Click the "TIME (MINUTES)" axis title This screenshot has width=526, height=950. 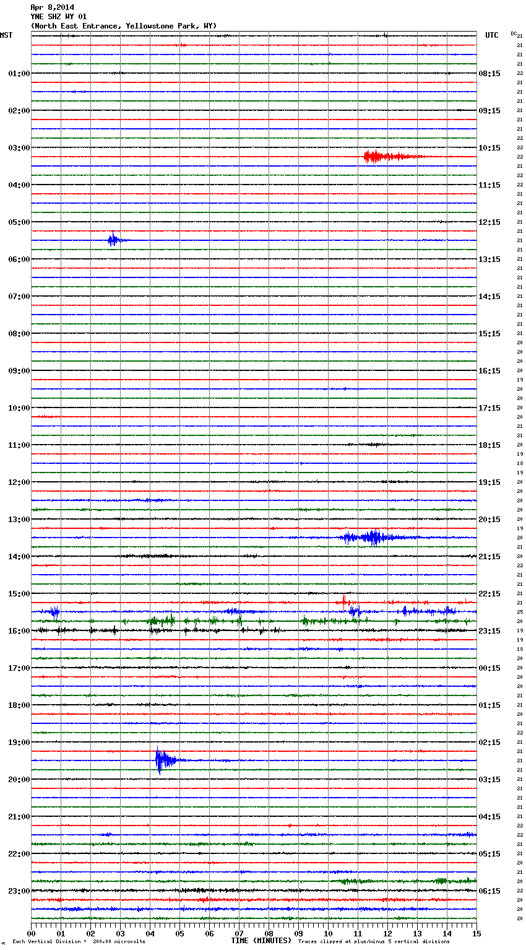click(x=261, y=941)
